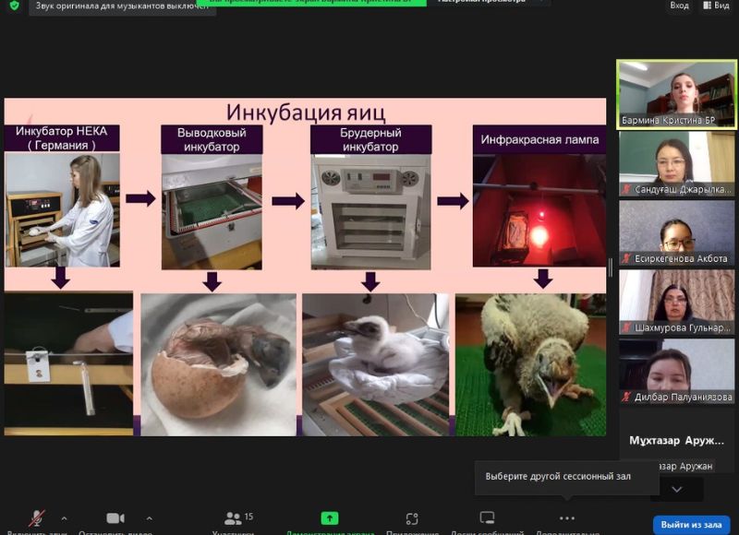Click the green encryption shield icon
739x535 pixels.
(14, 5)
